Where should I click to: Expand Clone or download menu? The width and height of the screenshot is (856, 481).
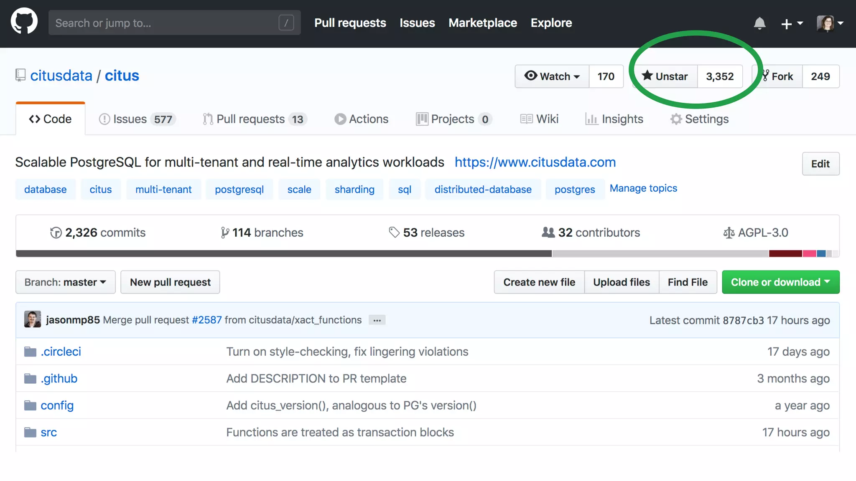click(x=780, y=282)
